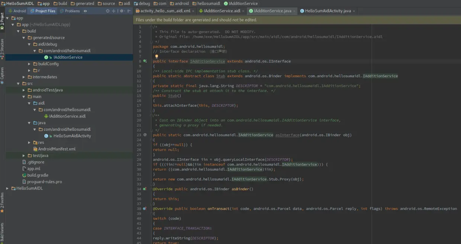461x244 pixels.
Task: Click the scroll from source target icon
Action: (x=108, y=11)
